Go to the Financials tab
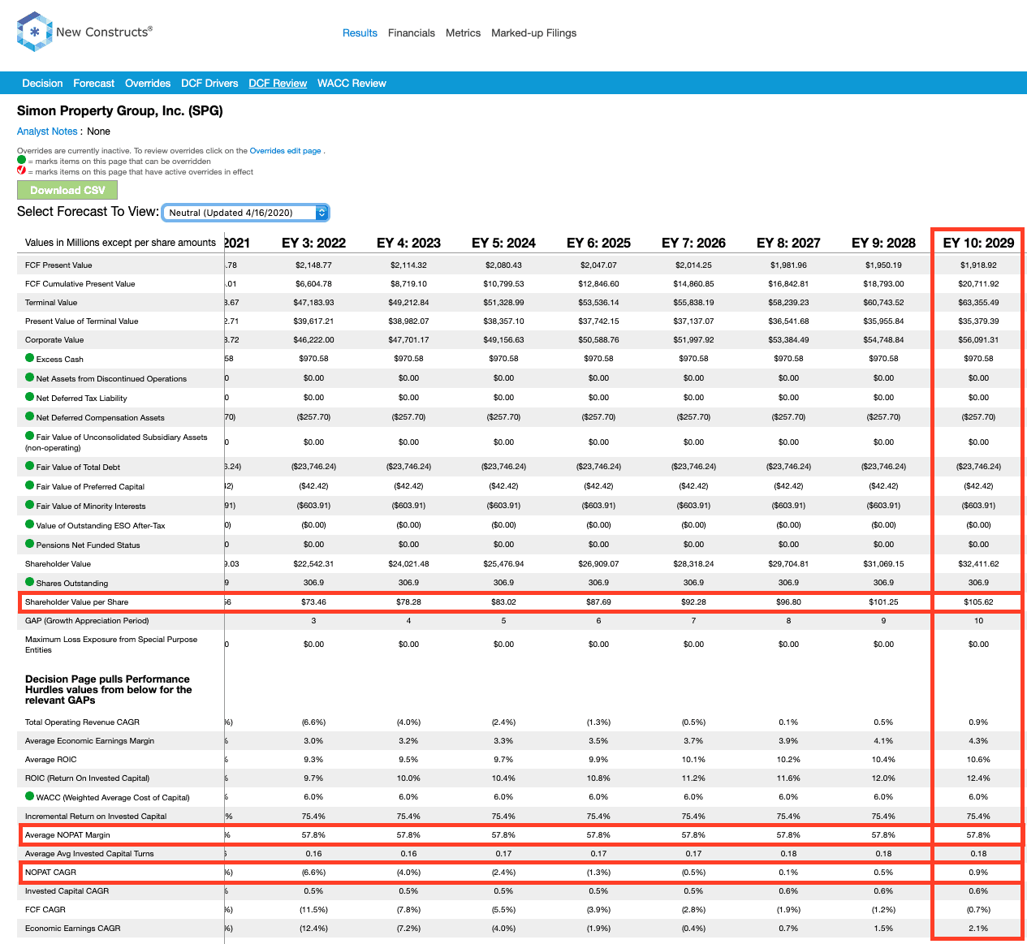The width and height of the screenshot is (1027, 944). [x=412, y=33]
